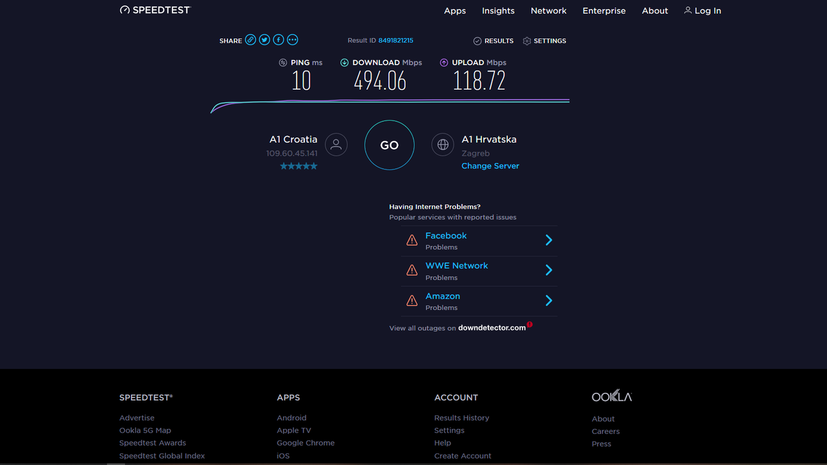Open Google Chrome app link
The width and height of the screenshot is (827, 465).
click(306, 443)
